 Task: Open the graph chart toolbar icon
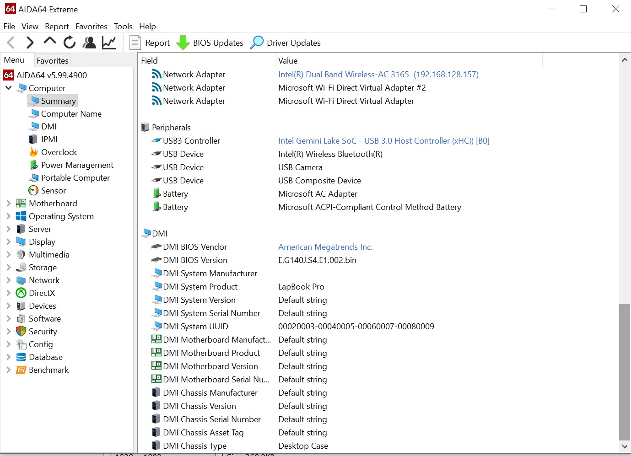(x=109, y=43)
